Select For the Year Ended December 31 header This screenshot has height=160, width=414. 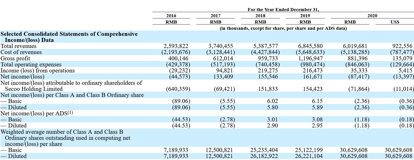(283, 10)
